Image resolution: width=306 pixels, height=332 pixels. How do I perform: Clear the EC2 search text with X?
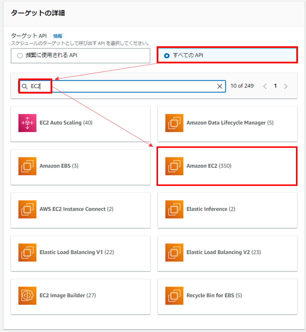click(x=220, y=86)
